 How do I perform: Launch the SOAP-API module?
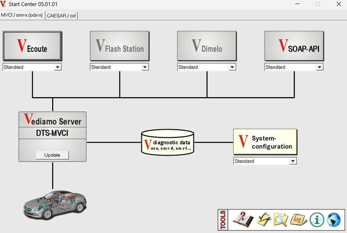click(294, 46)
